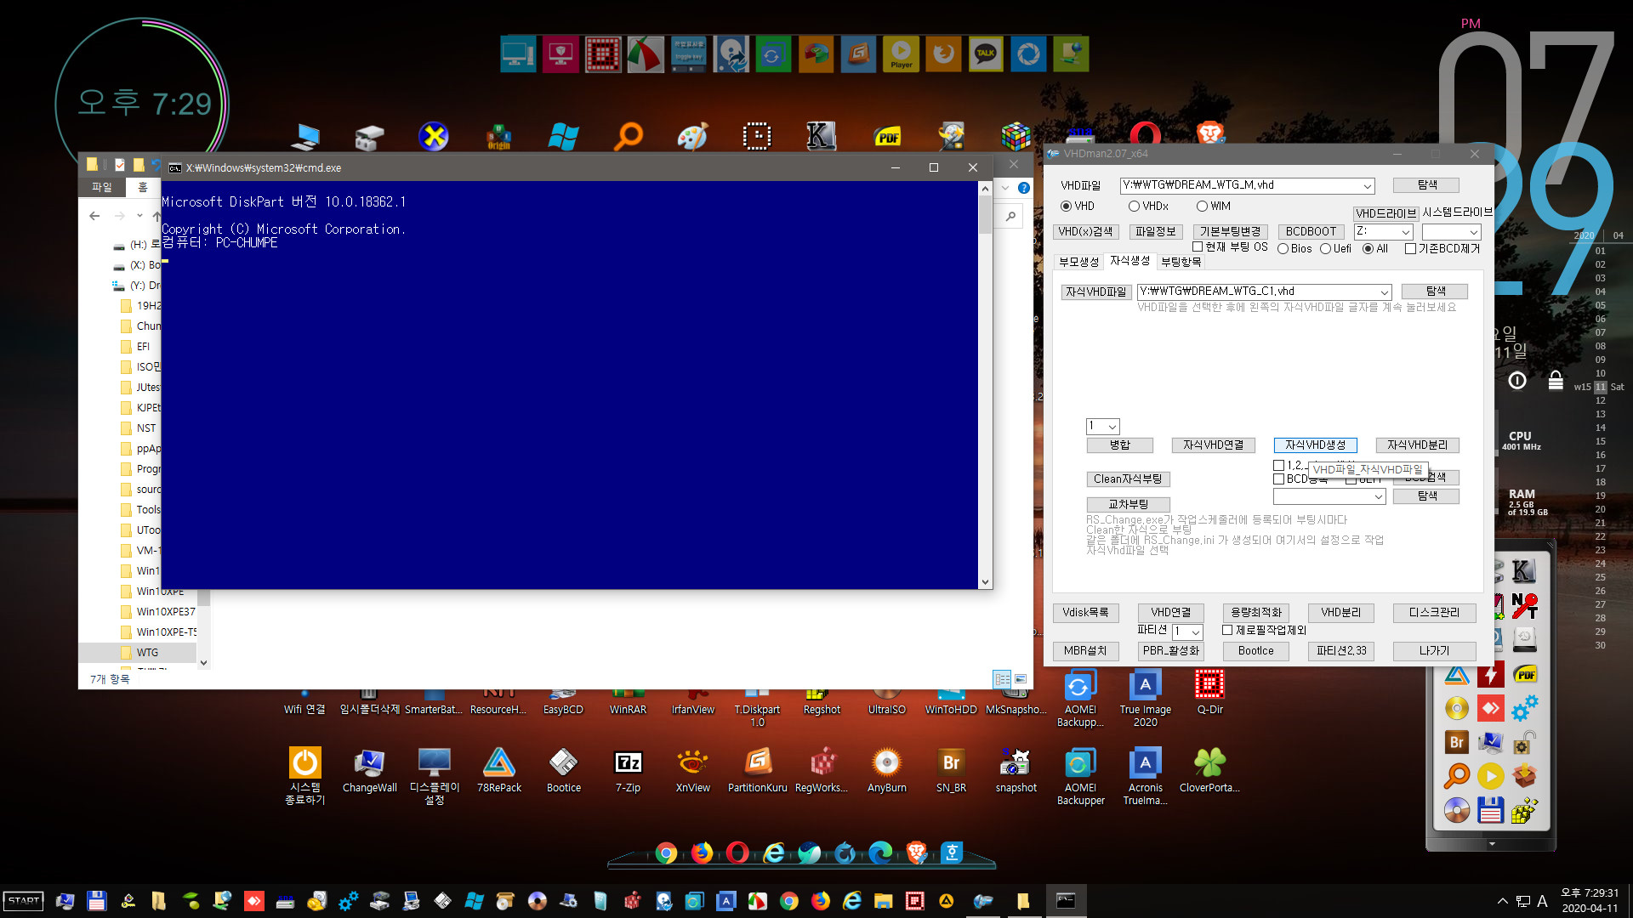Launch PartitionGuru desktop icon
1633x918 pixels.
click(757, 770)
